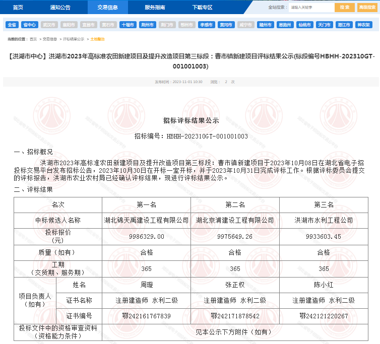
Task: Click 首页 in the breadcrumb path
Action: 33,39
